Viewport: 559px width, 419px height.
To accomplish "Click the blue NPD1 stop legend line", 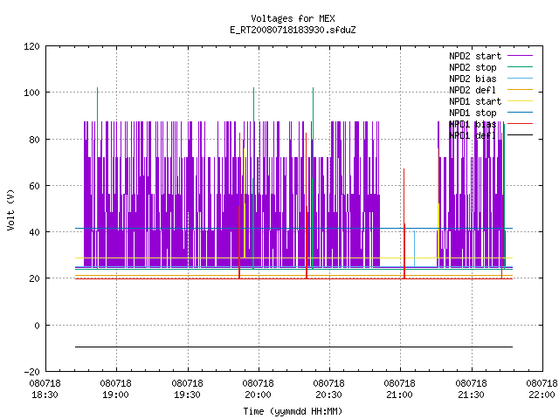I will [520, 113].
